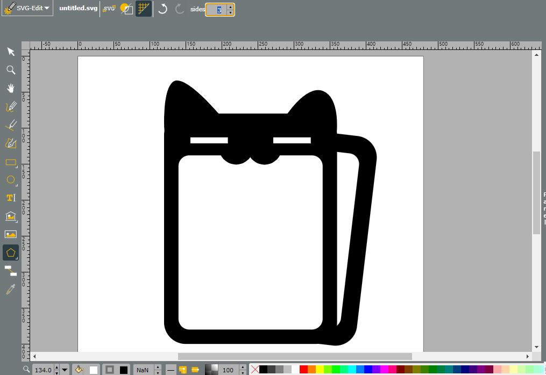Pick the Eyedropper tool
This screenshot has height=375, width=546.
coord(11,289)
